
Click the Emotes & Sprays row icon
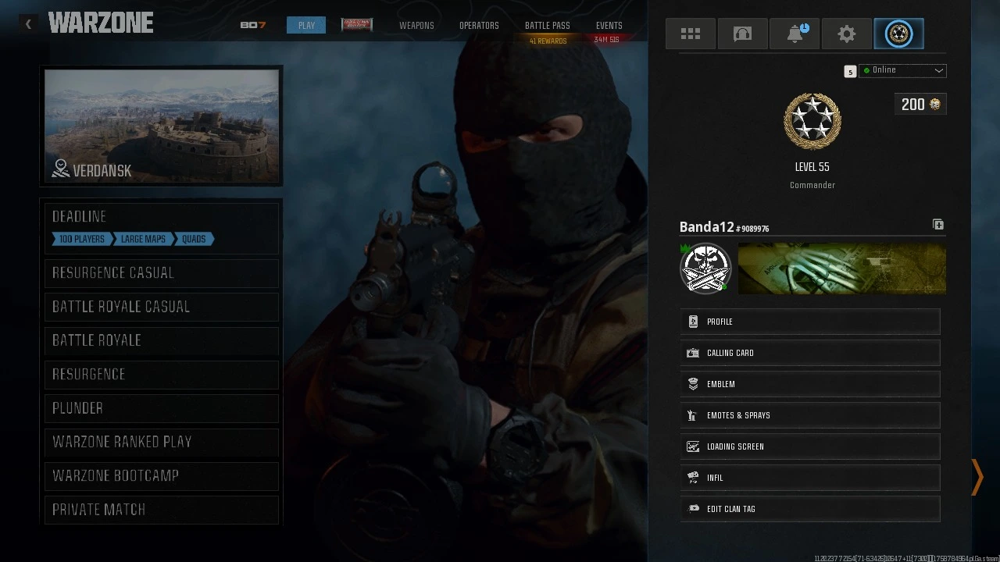pyautogui.click(x=693, y=415)
